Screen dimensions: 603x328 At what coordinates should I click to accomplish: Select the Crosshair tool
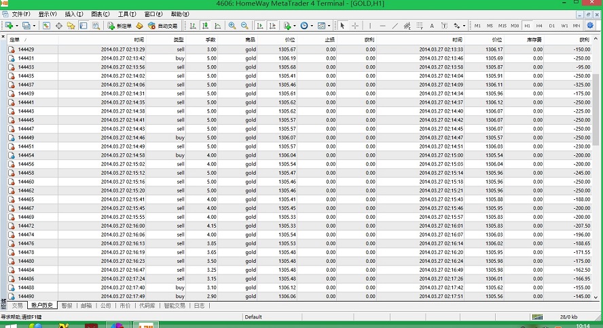(x=355, y=26)
